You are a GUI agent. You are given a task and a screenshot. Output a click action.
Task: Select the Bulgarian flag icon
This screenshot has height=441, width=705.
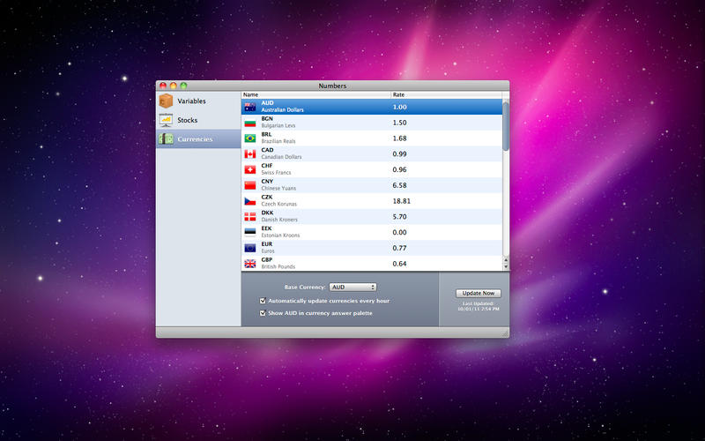point(250,123)
